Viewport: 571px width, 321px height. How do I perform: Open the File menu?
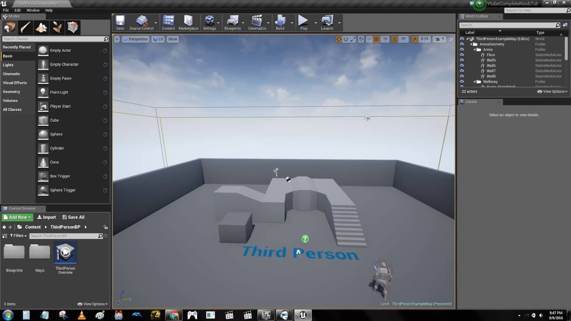click(x=6, y=10)
